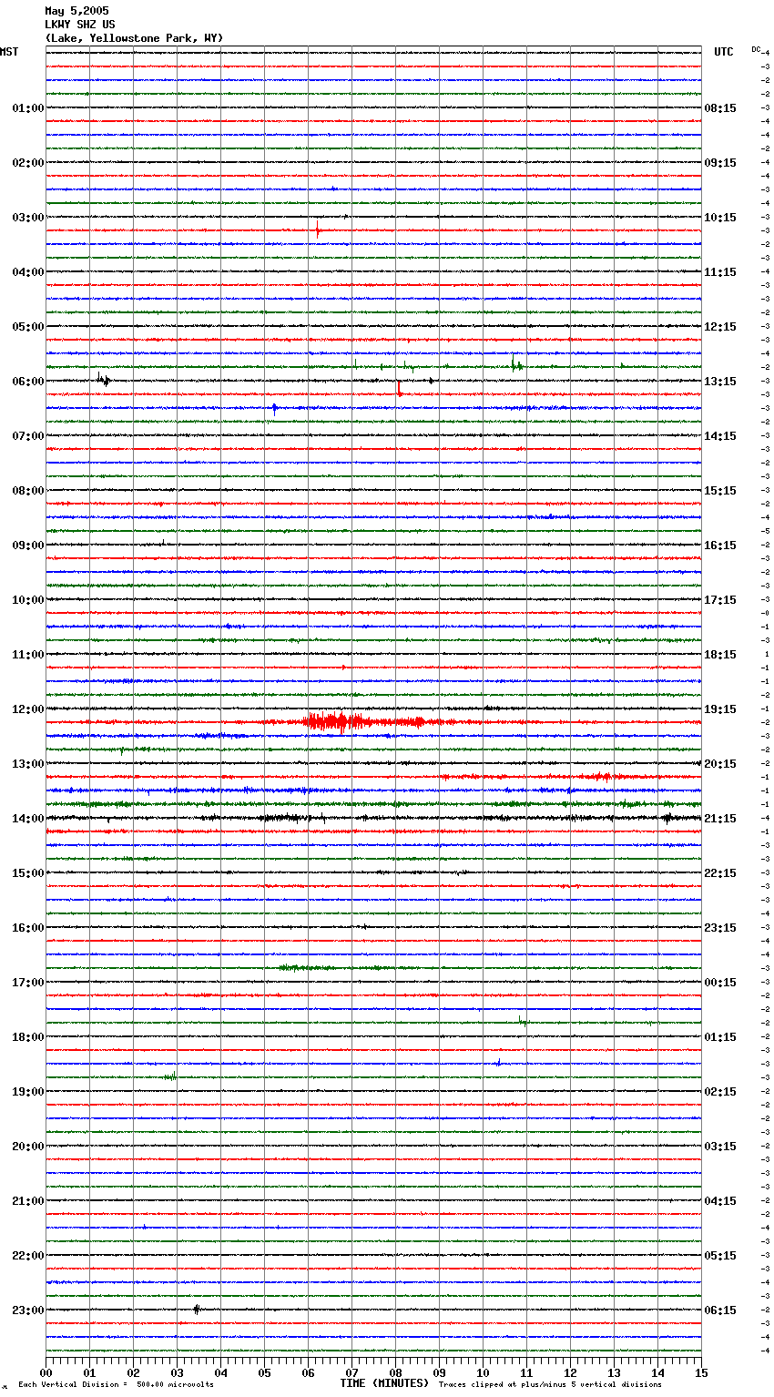Click the black seismic event on the 06:00 trace

pyautogui.click(x=104, y=380)
